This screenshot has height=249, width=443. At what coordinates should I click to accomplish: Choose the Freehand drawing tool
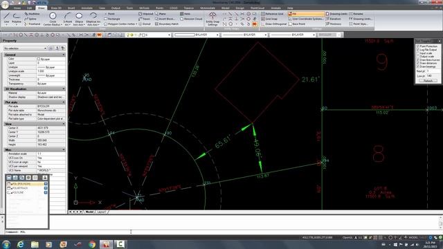pyautogui.click(x=33, y=24)
